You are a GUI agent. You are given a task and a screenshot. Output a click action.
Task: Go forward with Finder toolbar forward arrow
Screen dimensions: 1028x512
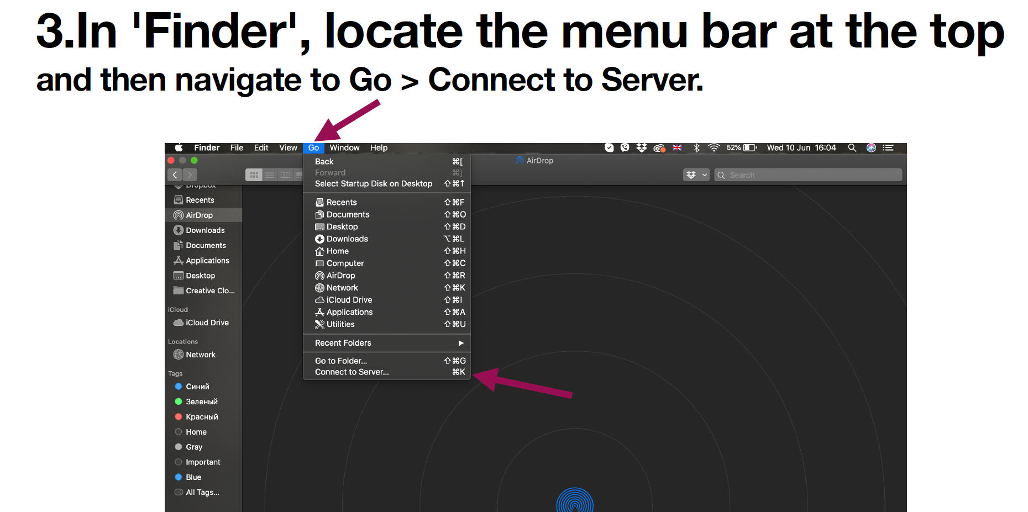190,175
